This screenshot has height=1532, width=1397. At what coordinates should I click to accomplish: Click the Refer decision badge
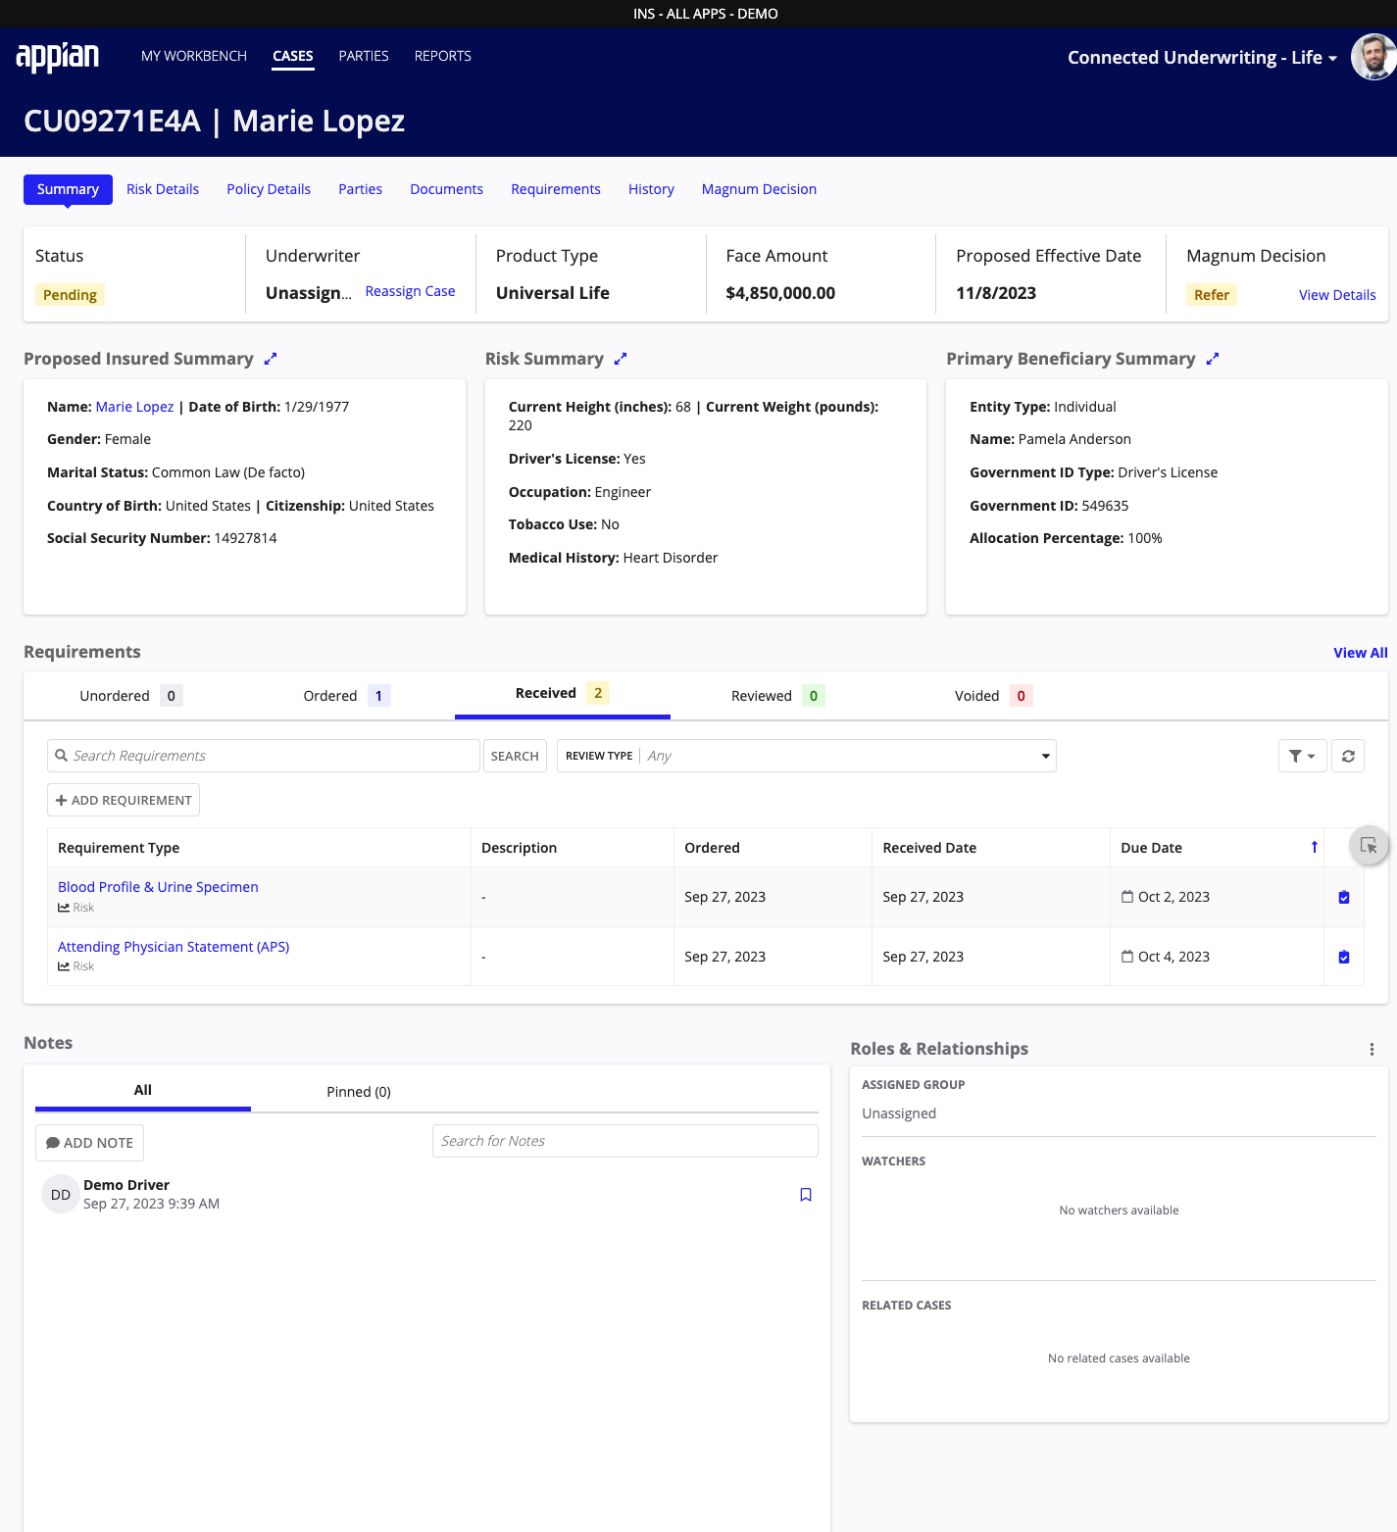(x=1212, y=295)
